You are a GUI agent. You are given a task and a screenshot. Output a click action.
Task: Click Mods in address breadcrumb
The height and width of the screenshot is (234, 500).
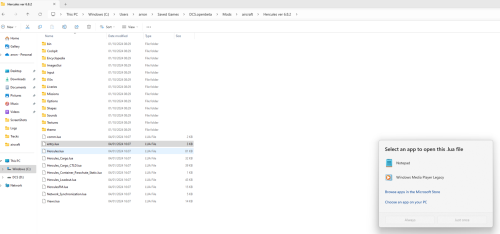click(x=226, y=14)
